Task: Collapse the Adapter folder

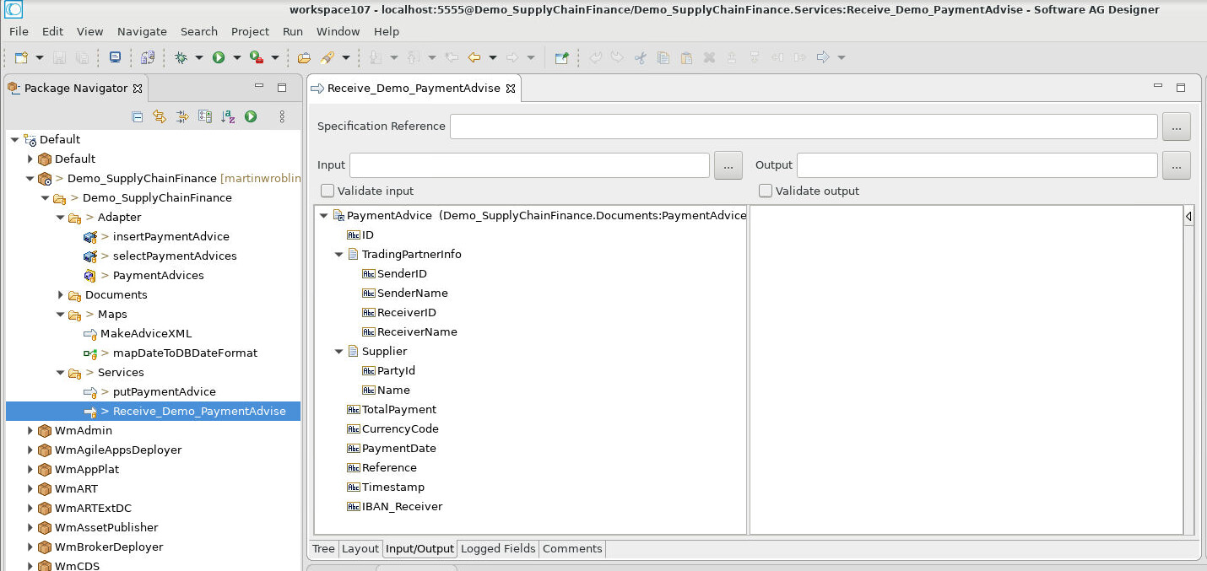Action: click(x=61, y=218)
